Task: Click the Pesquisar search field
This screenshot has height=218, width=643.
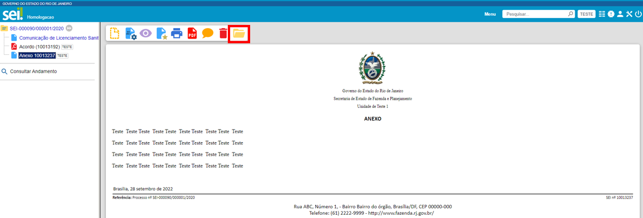Action: (x=534, y=14)
